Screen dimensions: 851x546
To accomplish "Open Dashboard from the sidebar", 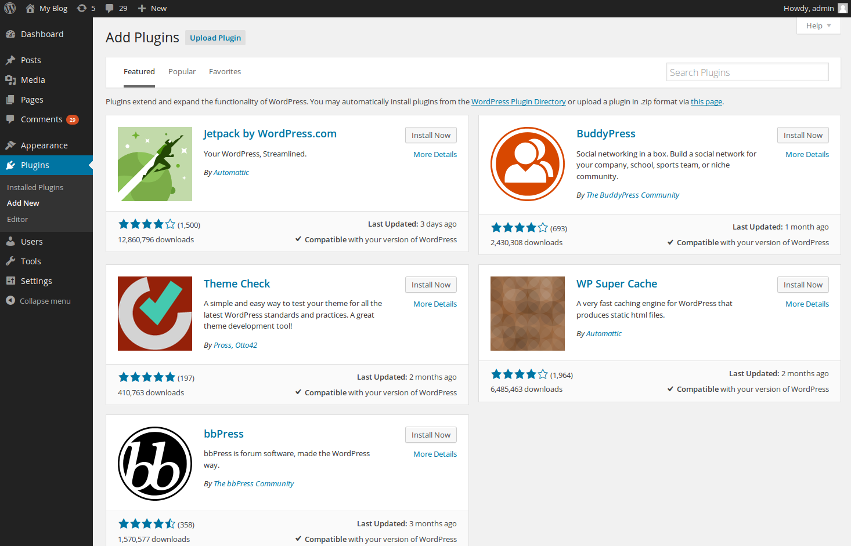I will click(42, 34).
